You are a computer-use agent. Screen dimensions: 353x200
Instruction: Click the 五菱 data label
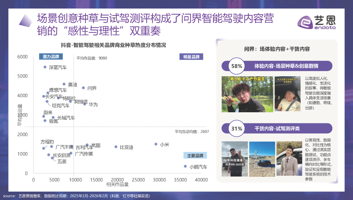point(62,161)
